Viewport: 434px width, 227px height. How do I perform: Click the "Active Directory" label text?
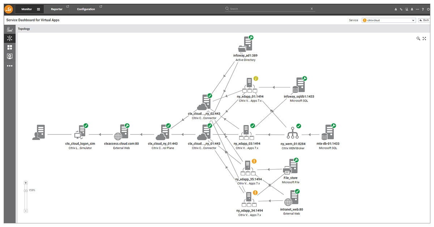[246, 60]
